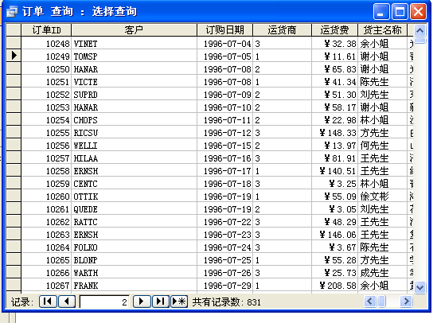Select the 运货费 column header

(334, 29)
